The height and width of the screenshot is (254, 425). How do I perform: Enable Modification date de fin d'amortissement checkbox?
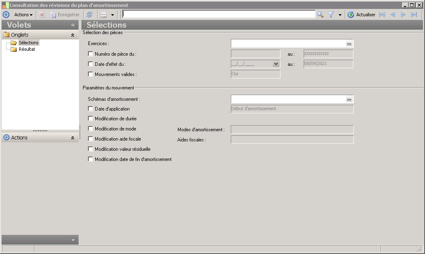90,159
